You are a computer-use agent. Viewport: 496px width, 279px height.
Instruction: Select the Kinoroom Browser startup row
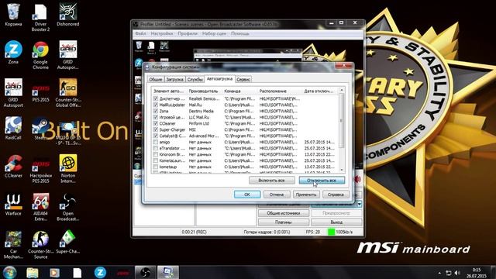pyautogui.click(x=245, y=154)
